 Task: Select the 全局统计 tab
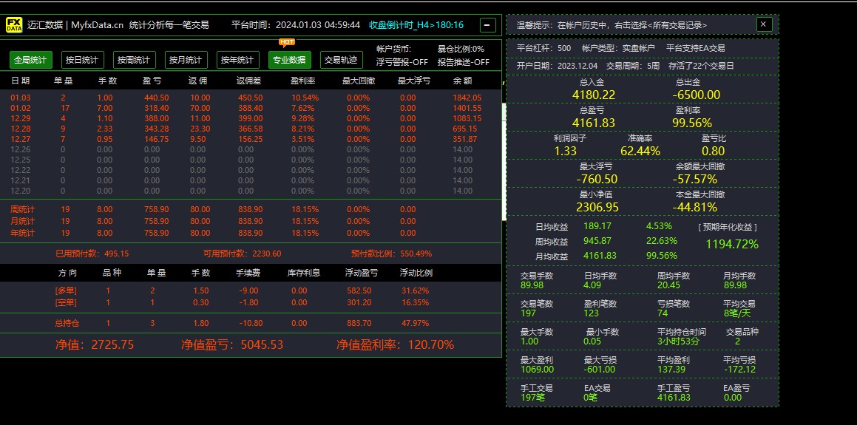(x=30, y=60)
